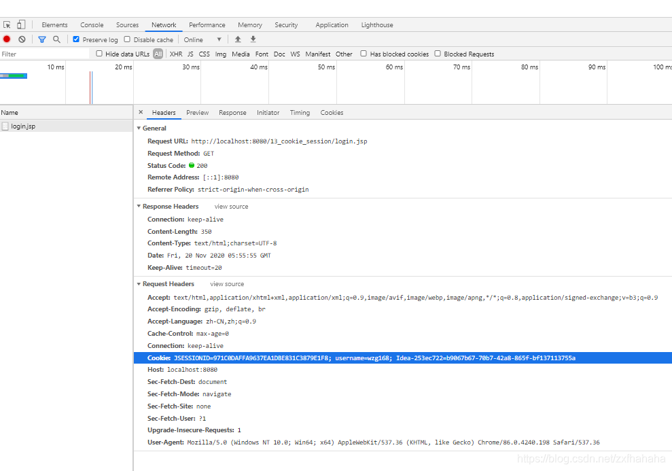Focus the Filter text input

[45, 54]
